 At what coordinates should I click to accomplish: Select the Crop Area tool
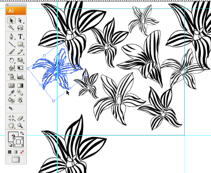tap(12, 118)
